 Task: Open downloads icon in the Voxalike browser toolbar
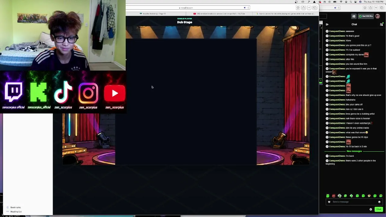click(298, 8)
